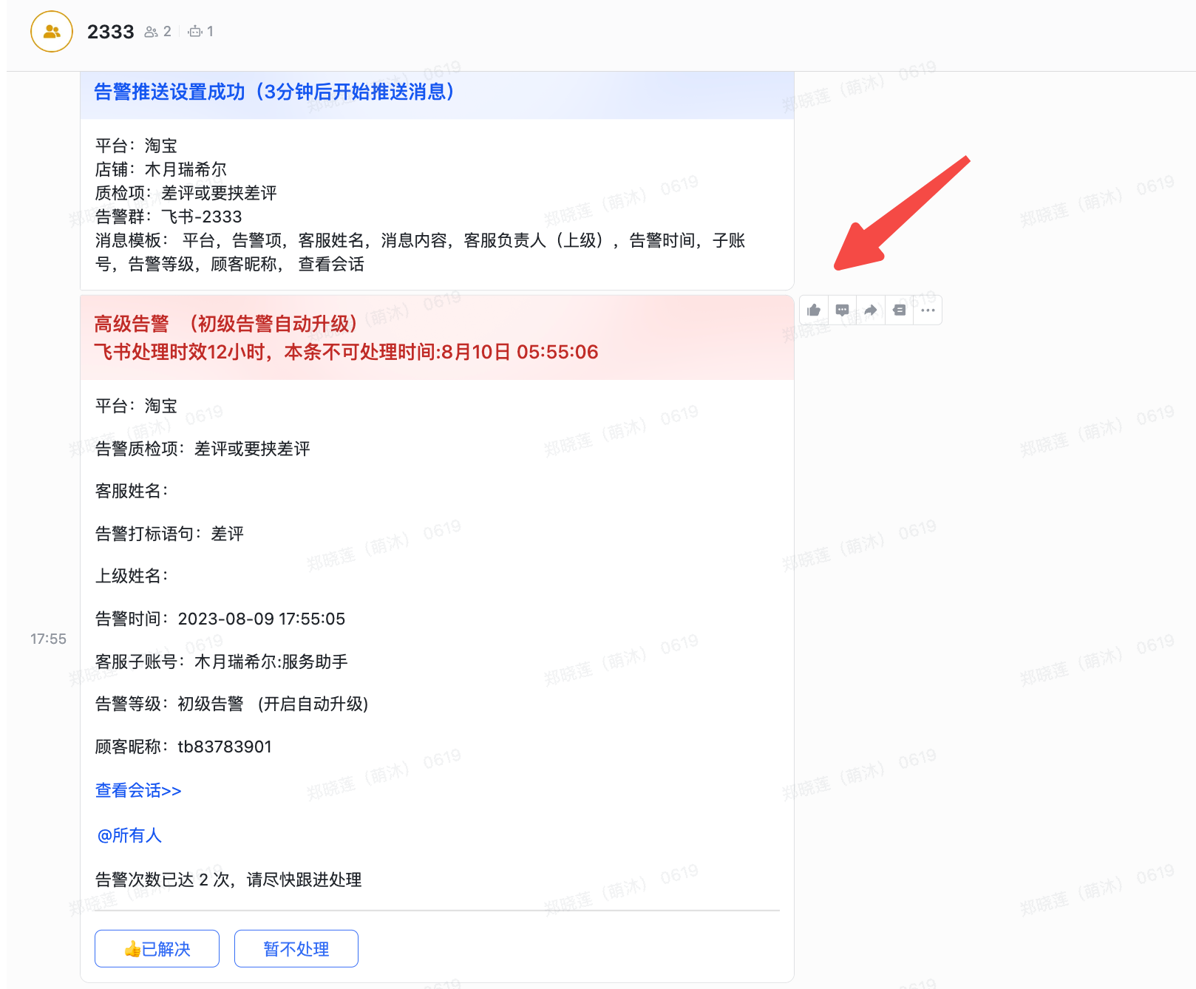Click the 客服姓名 field line

[x=132, y=491]
